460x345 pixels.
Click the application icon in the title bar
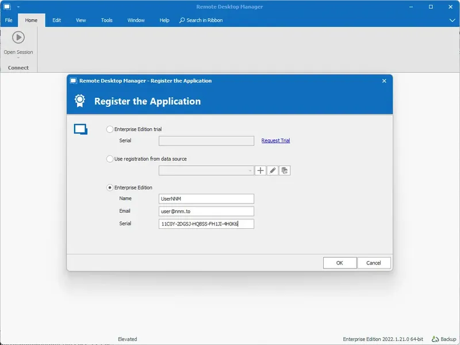(7, 6)
